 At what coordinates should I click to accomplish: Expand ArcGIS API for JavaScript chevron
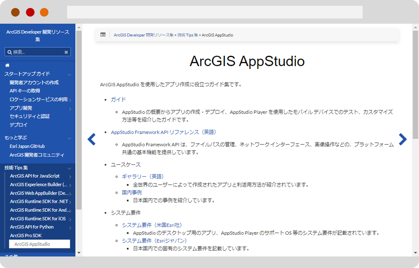pyautogui.click(x=70, y=177)
